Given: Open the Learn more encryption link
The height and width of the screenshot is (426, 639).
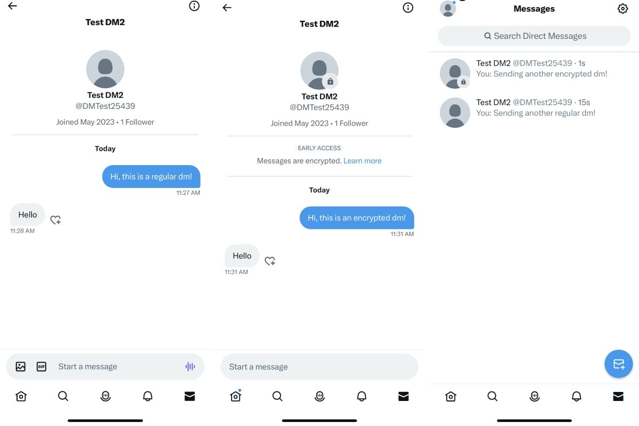Looking at the screenshot, I should pos(363,160).
